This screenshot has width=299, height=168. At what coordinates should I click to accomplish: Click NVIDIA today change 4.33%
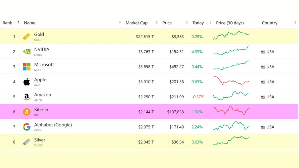197,52
